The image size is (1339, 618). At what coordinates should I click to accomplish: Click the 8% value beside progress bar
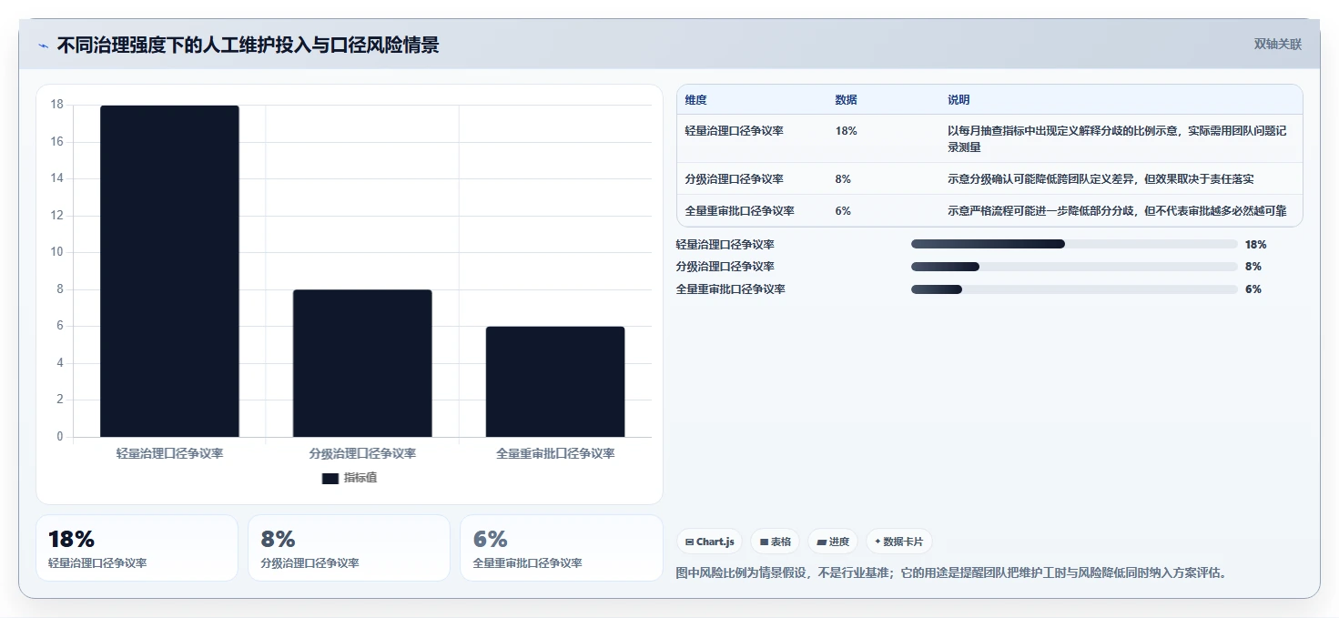pos(1253,267)
